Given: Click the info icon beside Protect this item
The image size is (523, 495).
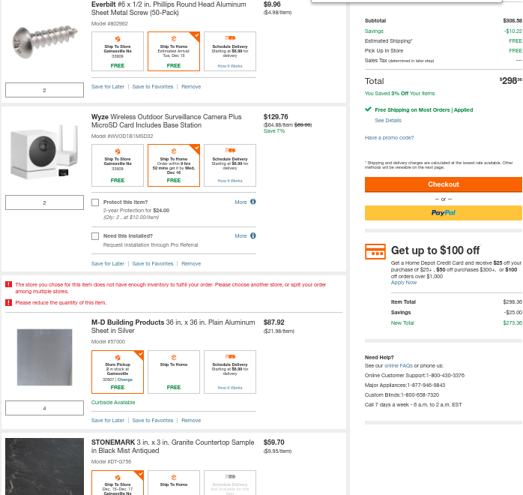Looking at the screenshot, I should (253, 202).
